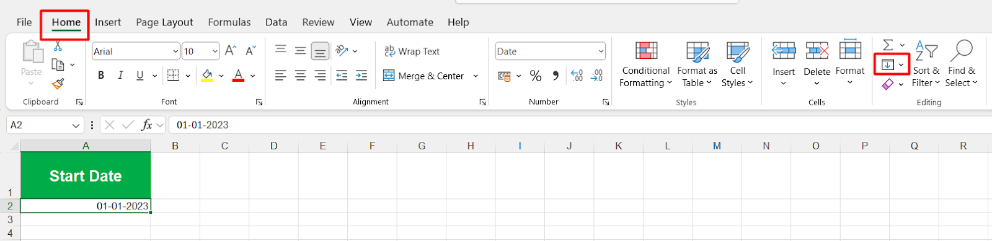Click the formula bar showing 01-01-2023
Viewport: 992px width, 241px height.
(580, 125)
